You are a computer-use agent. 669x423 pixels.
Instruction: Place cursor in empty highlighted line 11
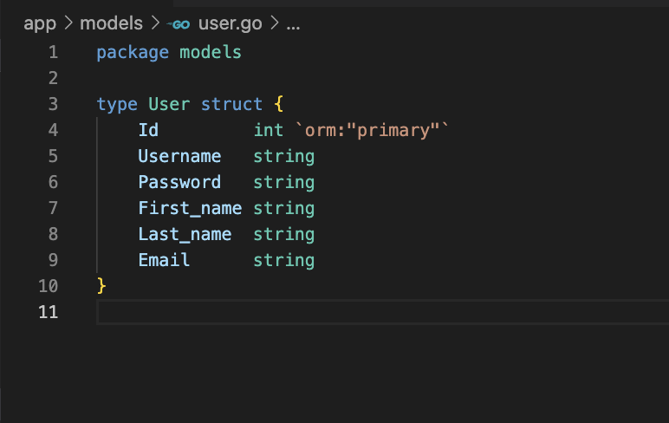383,312
